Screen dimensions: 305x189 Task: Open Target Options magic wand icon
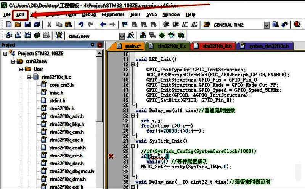[131, 36]
